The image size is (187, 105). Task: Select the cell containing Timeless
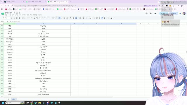pos(43,50)
